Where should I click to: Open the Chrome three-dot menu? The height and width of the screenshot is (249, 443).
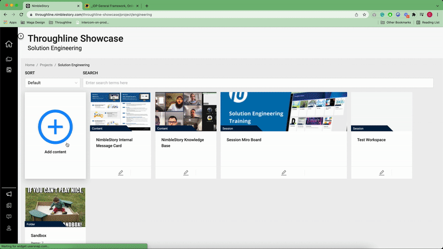click(x=437, y=14)
